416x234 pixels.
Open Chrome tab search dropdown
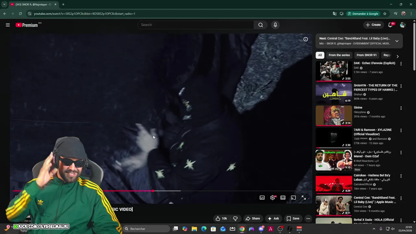point(4,4)
